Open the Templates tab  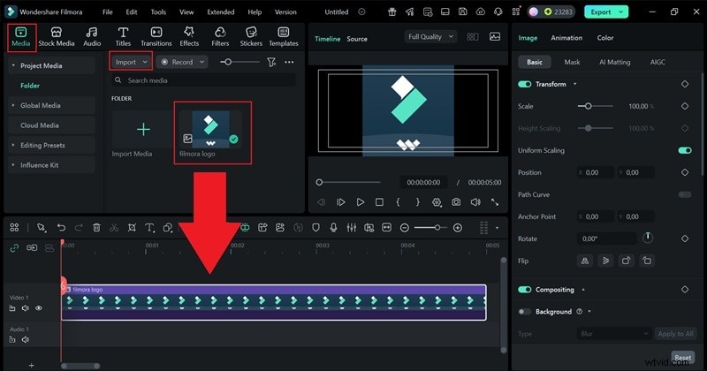click(284, 37)
